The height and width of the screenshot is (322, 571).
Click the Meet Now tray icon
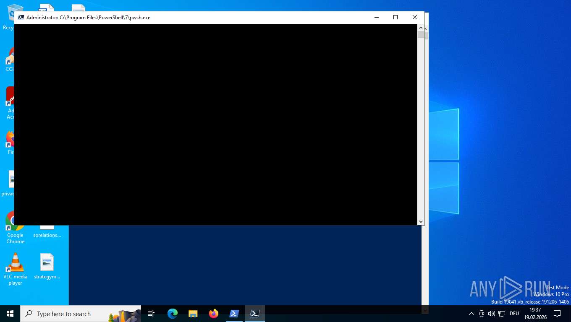(x=482, y=314)
